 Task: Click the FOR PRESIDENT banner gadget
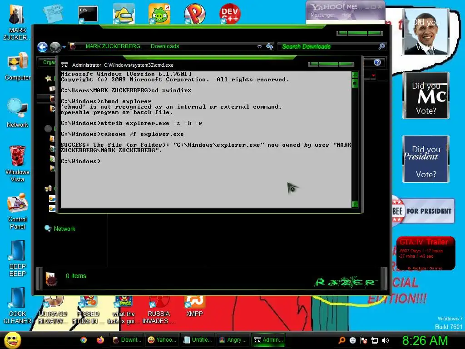[423, 211]
